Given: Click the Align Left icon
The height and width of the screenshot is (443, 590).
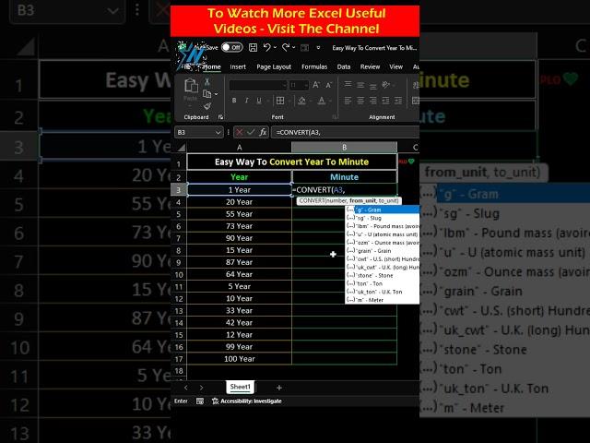Looking at the screenshot, I should point(348,101).
